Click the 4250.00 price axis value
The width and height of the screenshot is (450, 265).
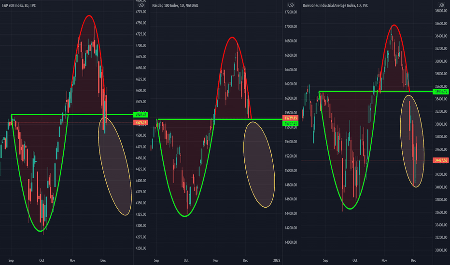[x=141, y=249]
